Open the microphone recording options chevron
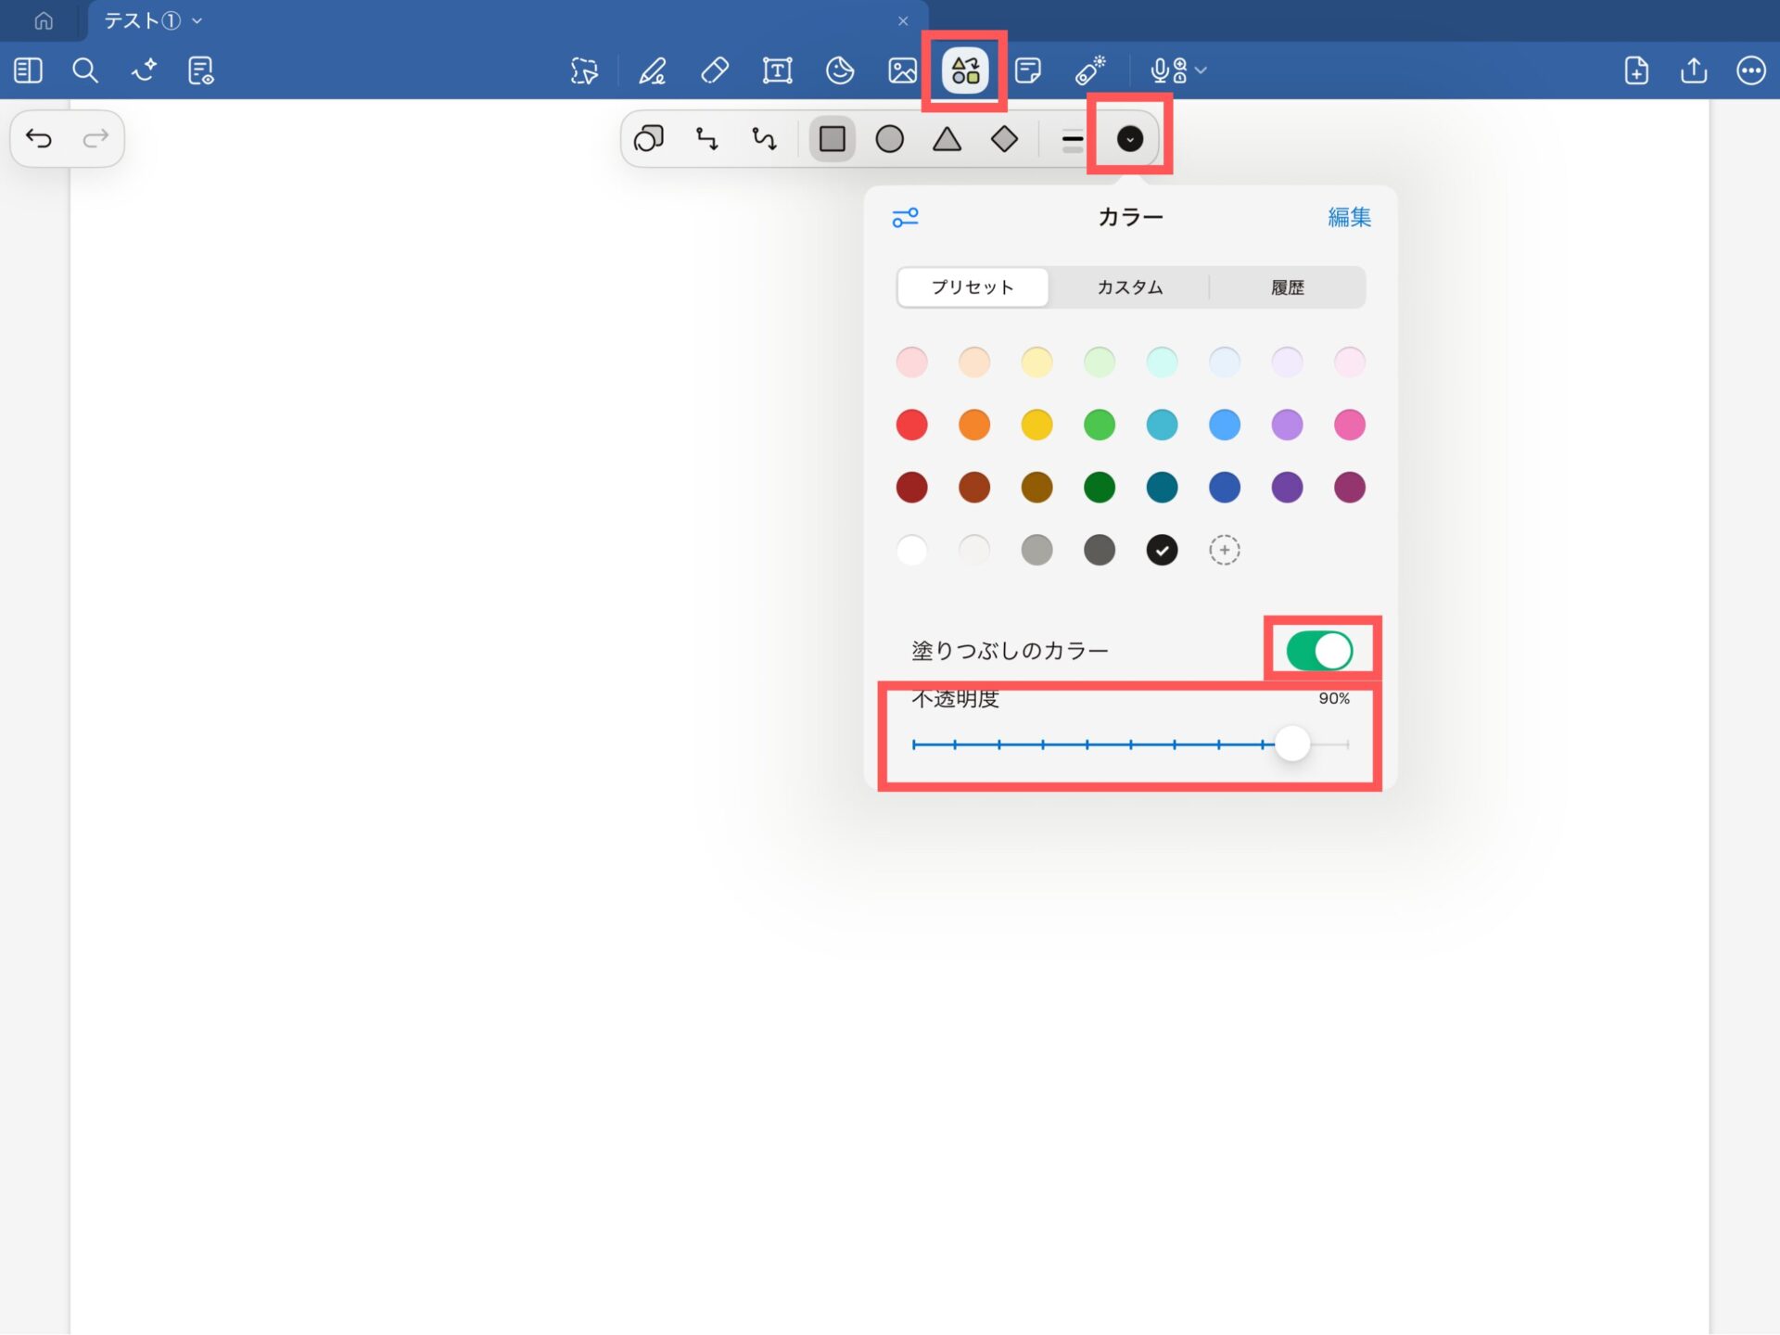The image size is (1780, 1335). click(x=1201, y=70)
